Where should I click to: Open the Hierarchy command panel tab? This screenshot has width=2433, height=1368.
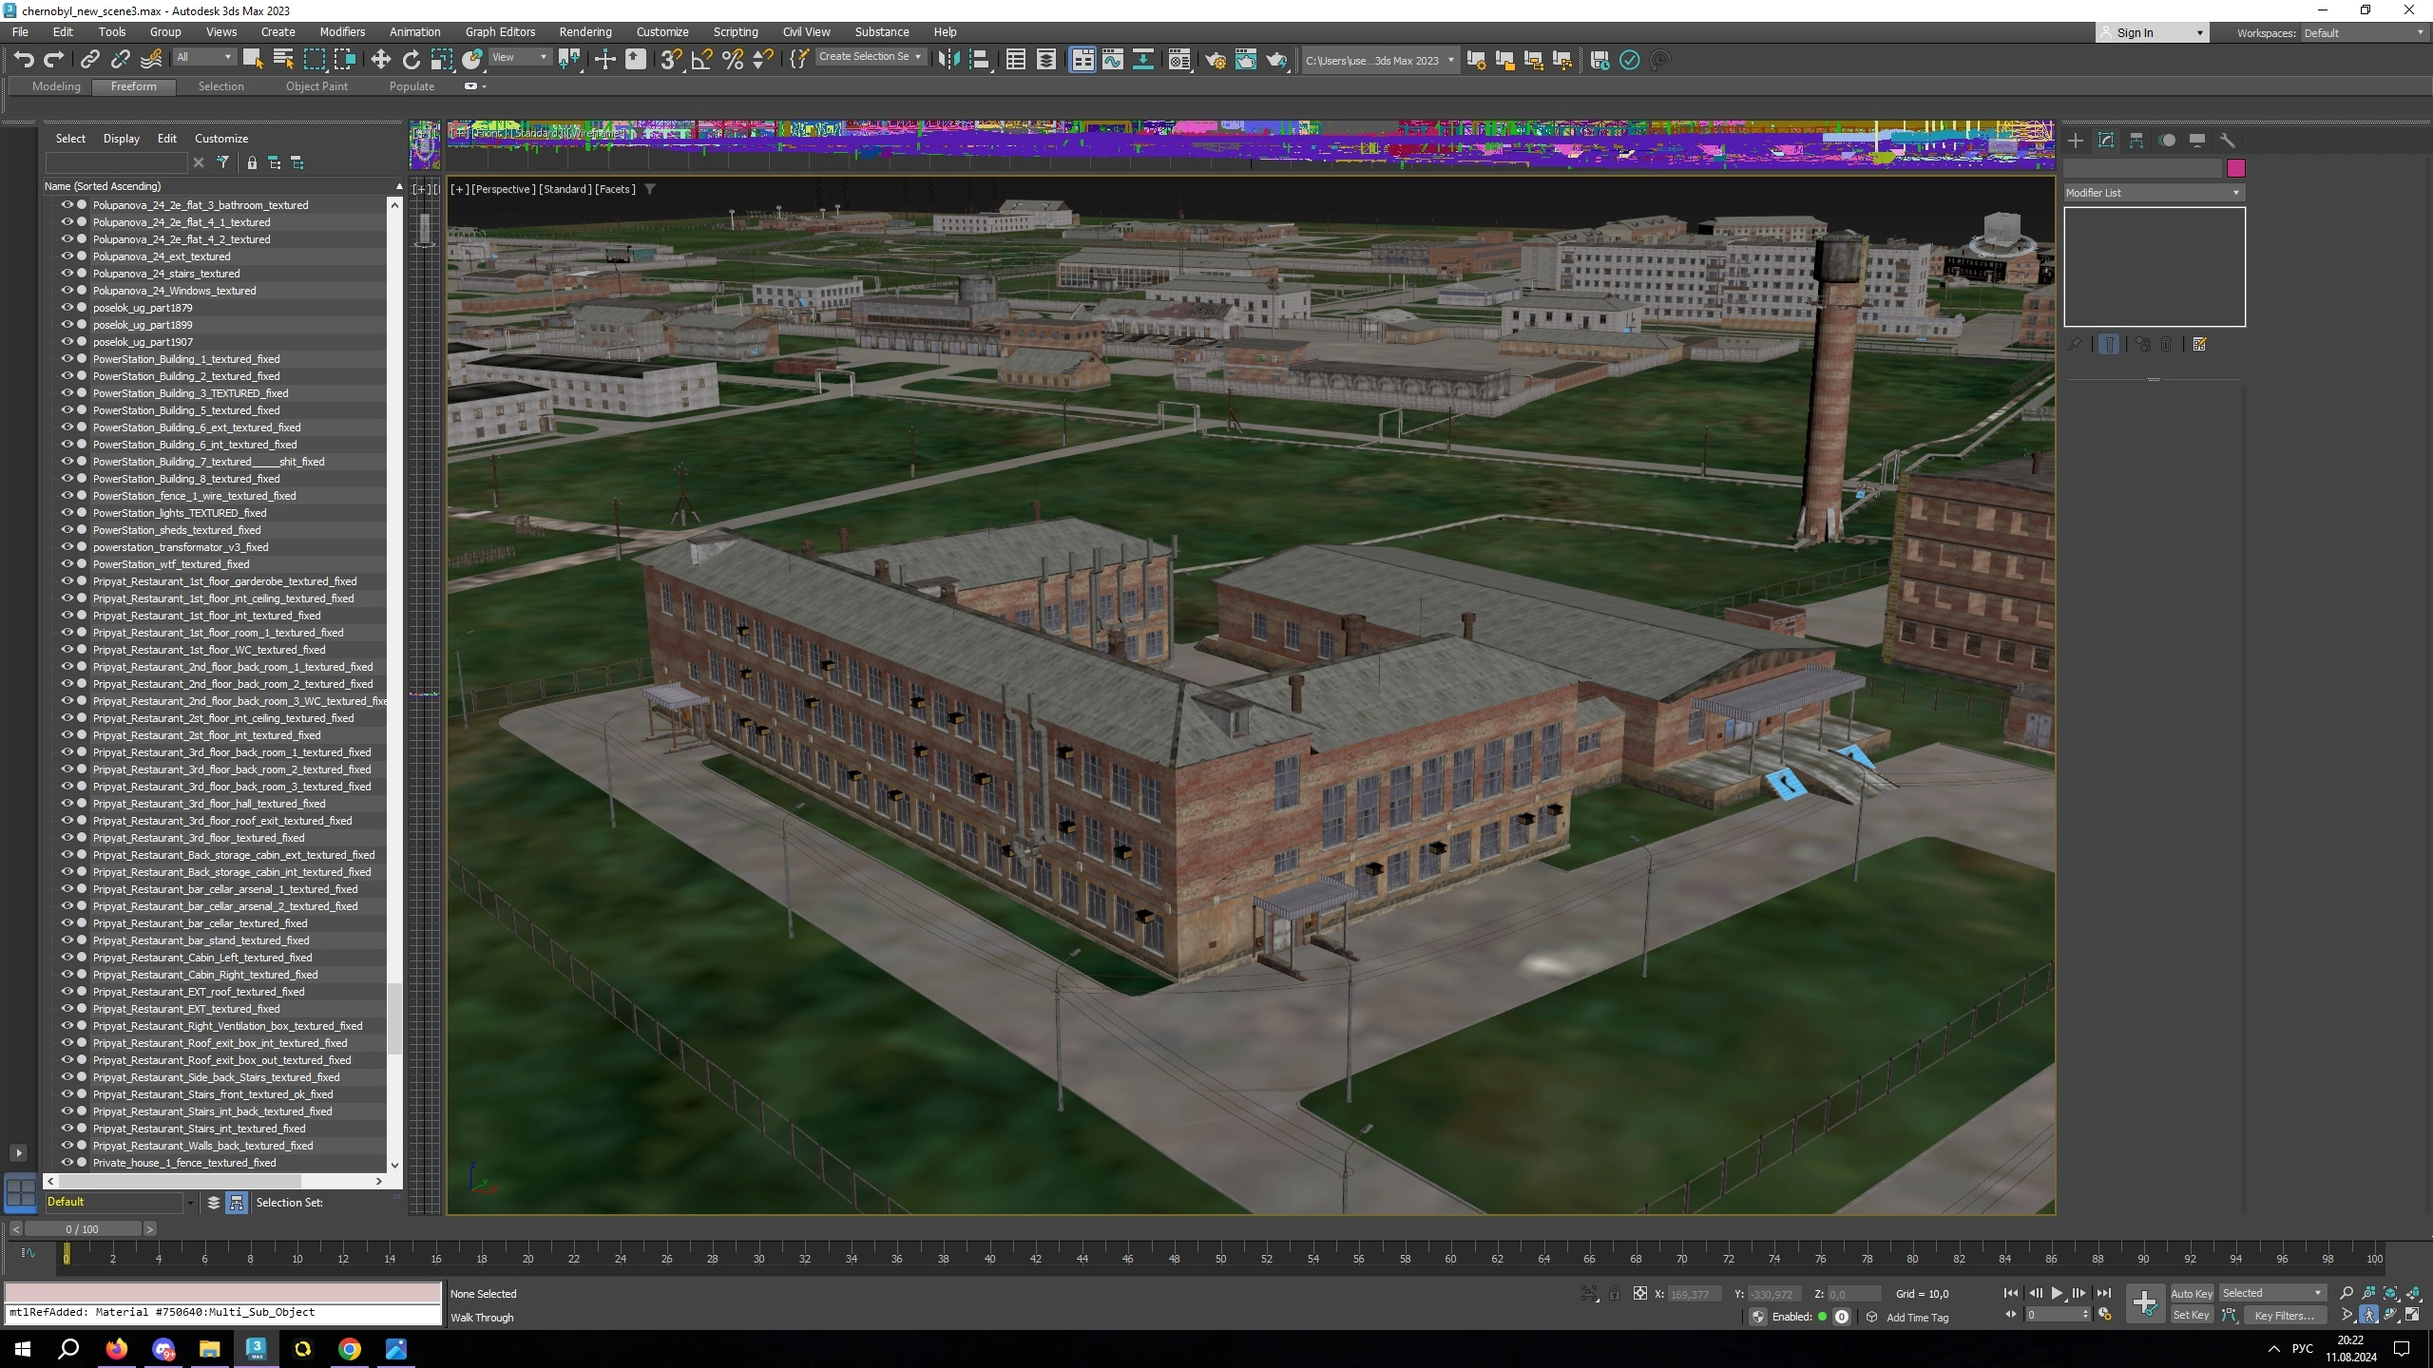point(2136,141)
